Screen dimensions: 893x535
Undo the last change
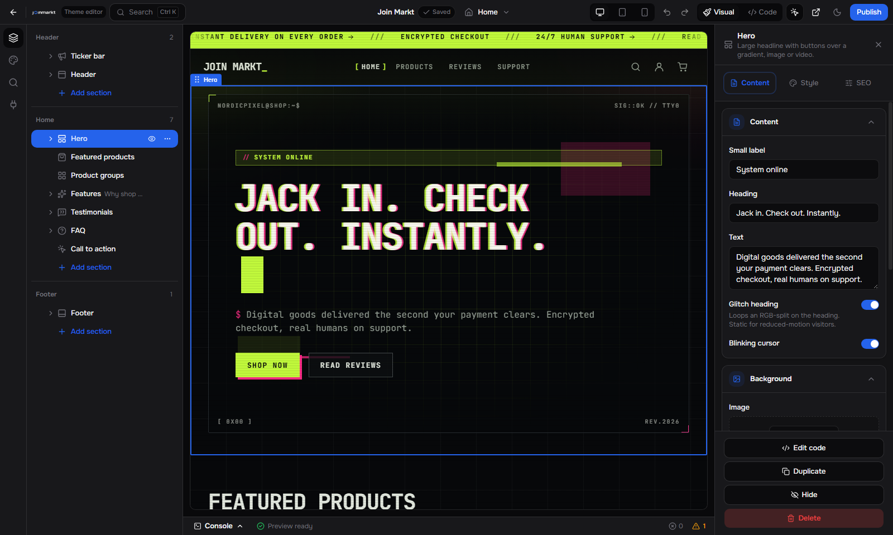[x=667, y=12]
